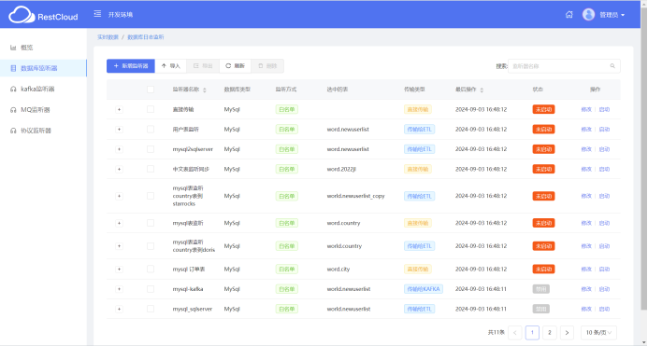Open the home icon in header

[569, 14]
